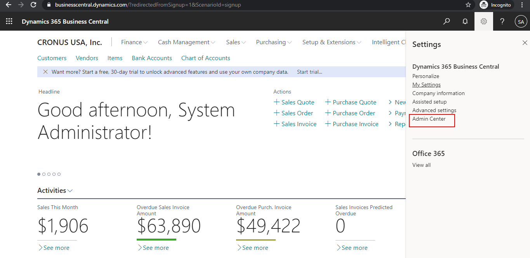This screenshot has width=530, height=258.
Task: Select the second headline carousel dot
Action: pos(44,174)
